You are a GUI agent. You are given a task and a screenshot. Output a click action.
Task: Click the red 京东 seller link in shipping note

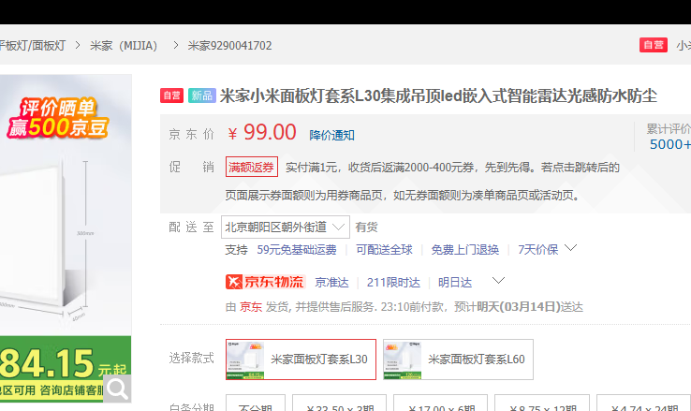(x=251, y=307)
